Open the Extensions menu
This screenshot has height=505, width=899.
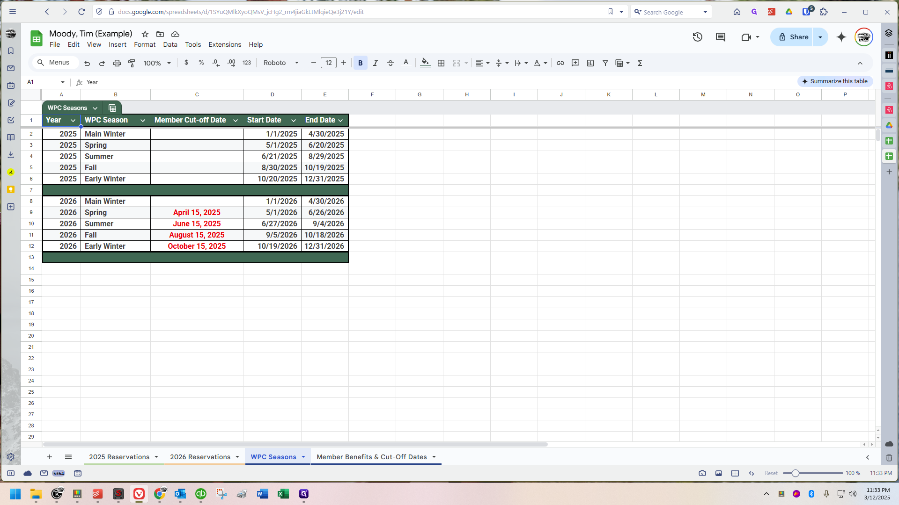click(x=225, y=44)
